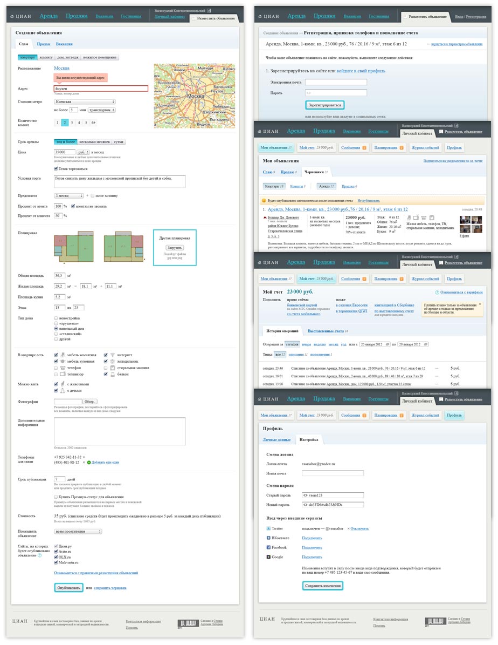
Task: Click the Moscow map thumbnail
Action: 194,95
